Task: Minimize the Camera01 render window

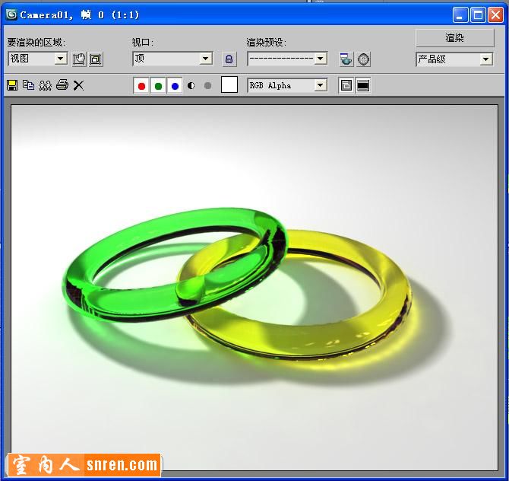Action: coord(460,15)
